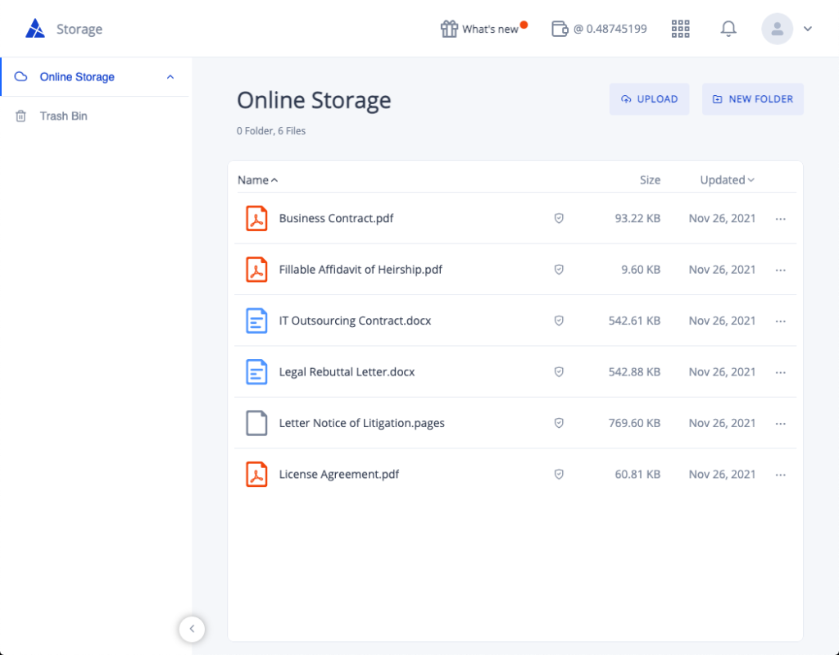Click the 769.60 KB size value
Screen dimensions: 839x655
634,423
